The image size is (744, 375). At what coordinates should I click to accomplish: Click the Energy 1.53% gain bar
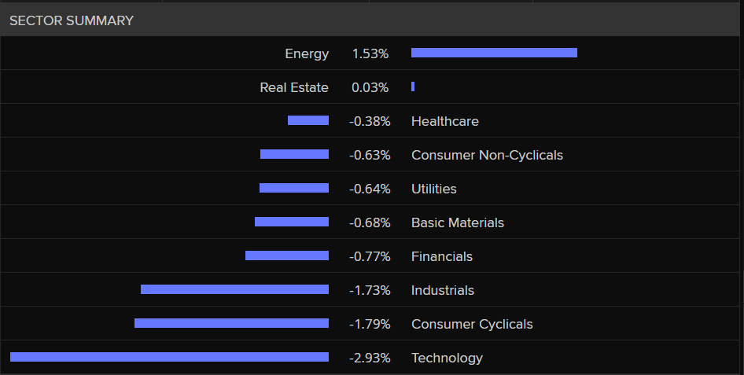pyautogui.click(x=494, y=53)
